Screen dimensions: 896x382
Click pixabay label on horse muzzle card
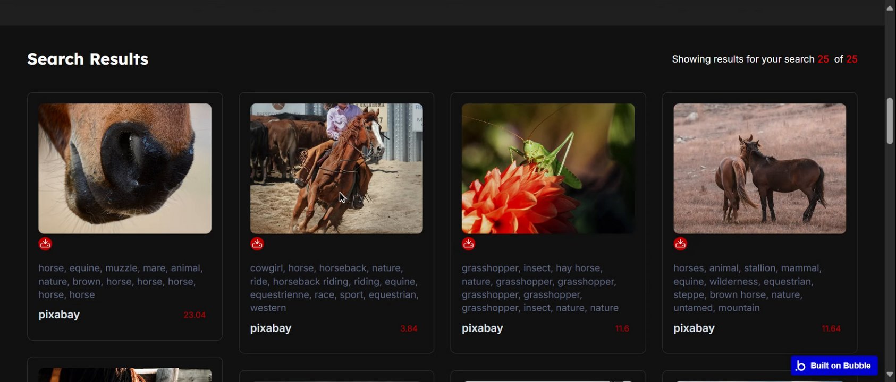(x=59, y=315)
